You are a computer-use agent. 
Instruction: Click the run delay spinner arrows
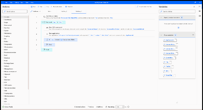123,107
